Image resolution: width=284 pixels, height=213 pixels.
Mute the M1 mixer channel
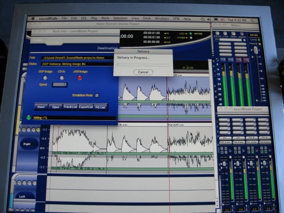[x=226, y=148]
